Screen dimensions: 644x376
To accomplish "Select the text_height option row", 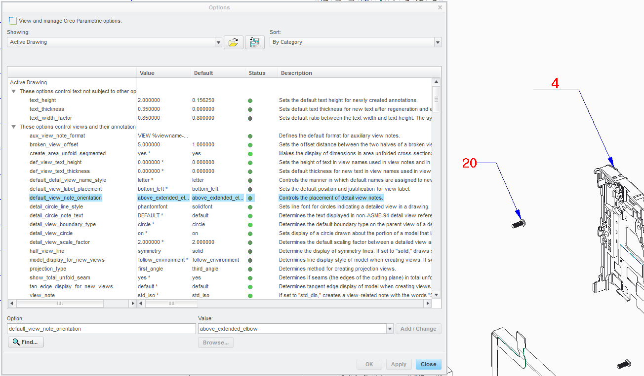I will click(x=43, y=101).
